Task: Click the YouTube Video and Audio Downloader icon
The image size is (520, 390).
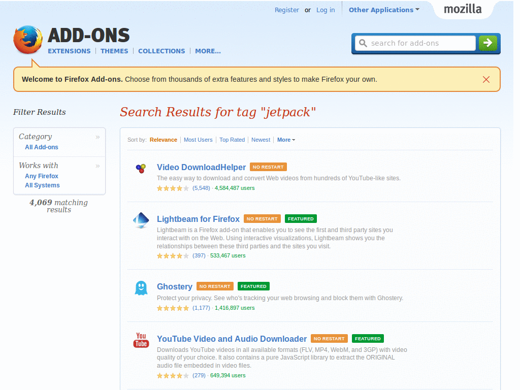Action: [141, 340]
